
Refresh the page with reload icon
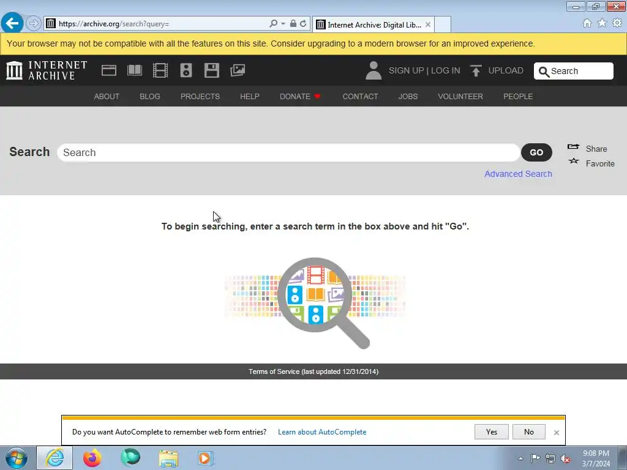(303, 24)
